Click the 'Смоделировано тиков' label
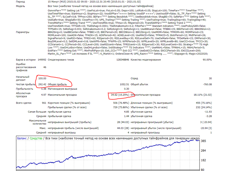This screenshot has height=171, width=228. (61, 59)
